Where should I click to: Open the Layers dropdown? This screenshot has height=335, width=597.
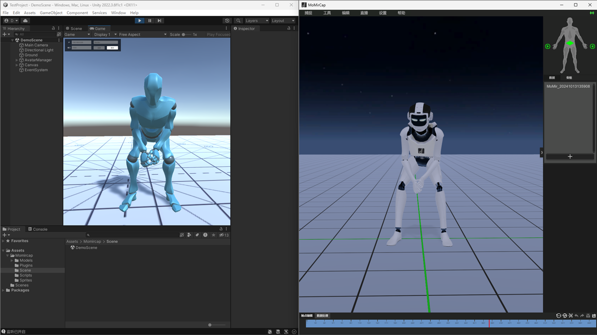coord(257,21)
